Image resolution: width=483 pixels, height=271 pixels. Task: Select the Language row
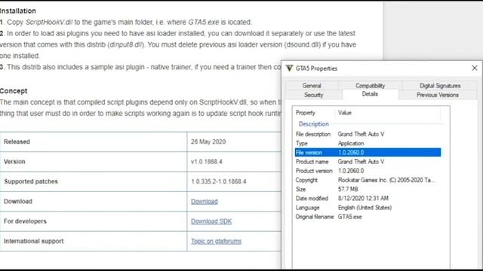coord(368,208)
